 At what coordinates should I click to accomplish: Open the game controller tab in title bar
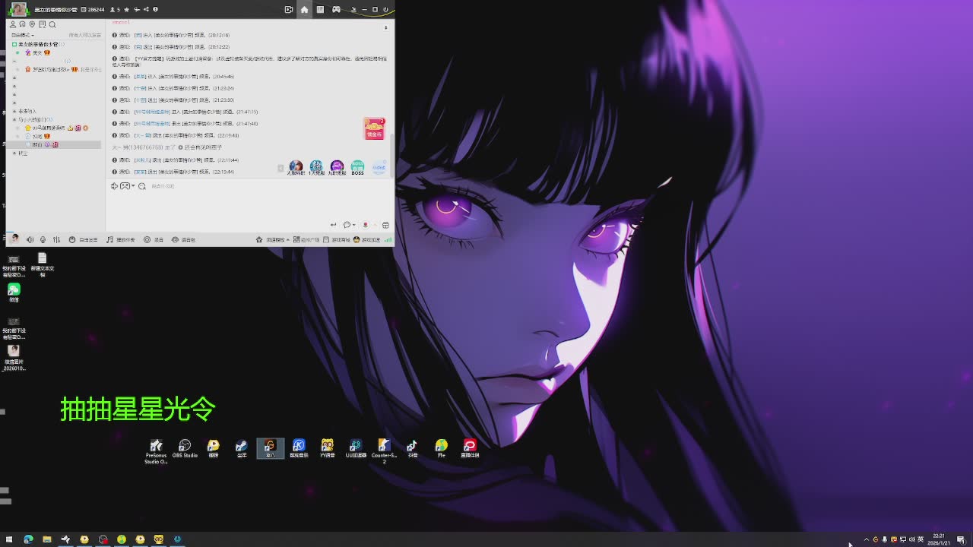pyautogui.click(x=336, y=10)
